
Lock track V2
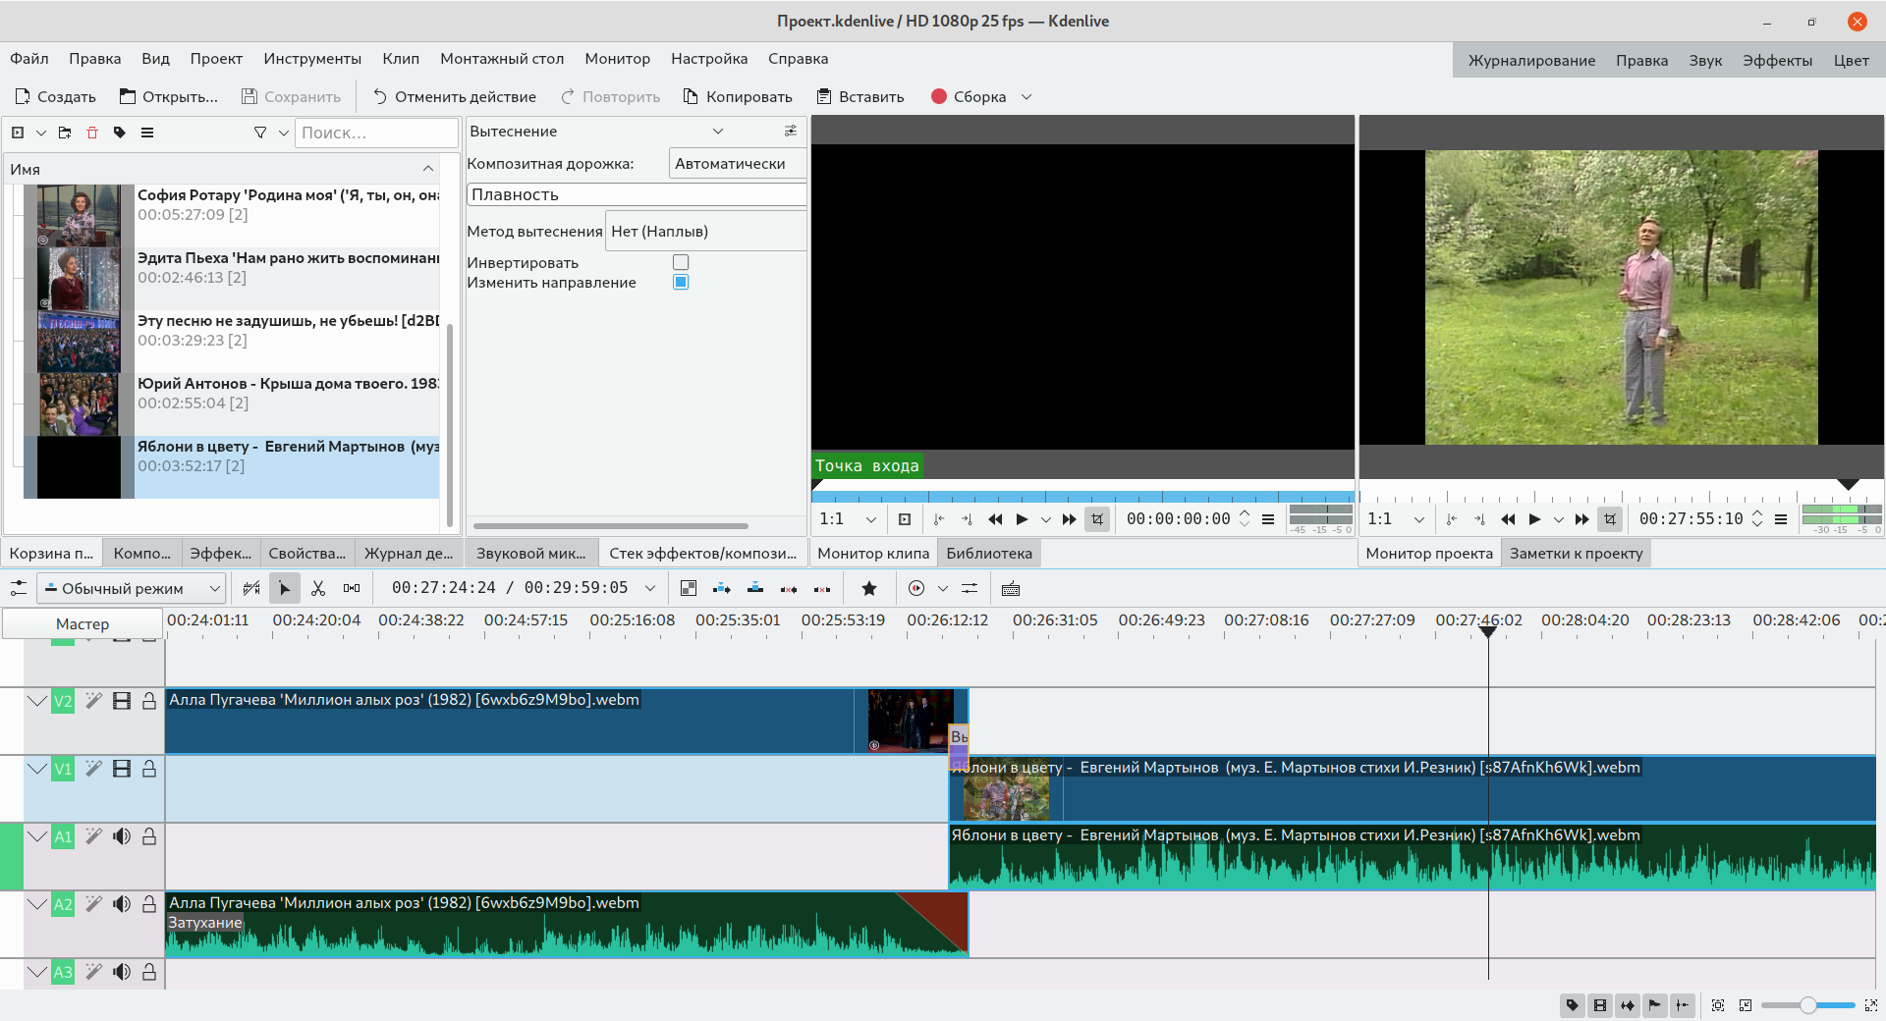[x=149, y=701]
